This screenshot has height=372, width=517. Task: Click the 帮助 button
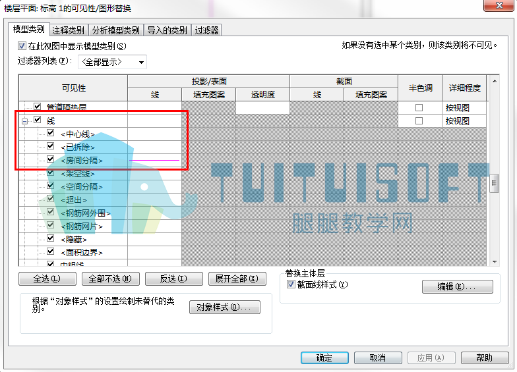tap(485, 358)
